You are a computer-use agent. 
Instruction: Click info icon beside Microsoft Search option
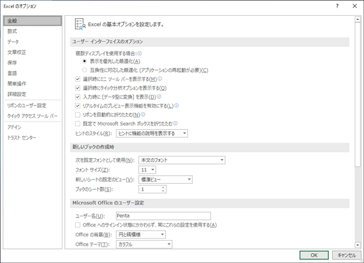point(175,124)
